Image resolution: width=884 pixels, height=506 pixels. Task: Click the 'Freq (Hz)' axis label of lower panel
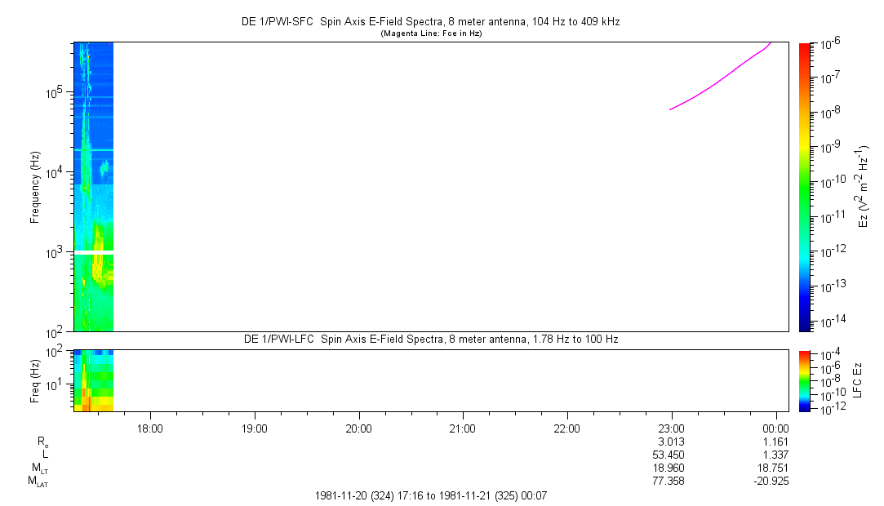tap(35, 381)
